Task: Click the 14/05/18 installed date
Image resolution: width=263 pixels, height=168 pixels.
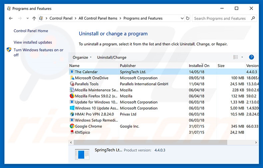Action: tap(196, 72)
